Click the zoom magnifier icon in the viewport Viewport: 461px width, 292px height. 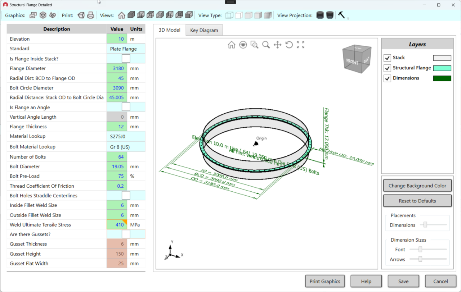(266, 45)
